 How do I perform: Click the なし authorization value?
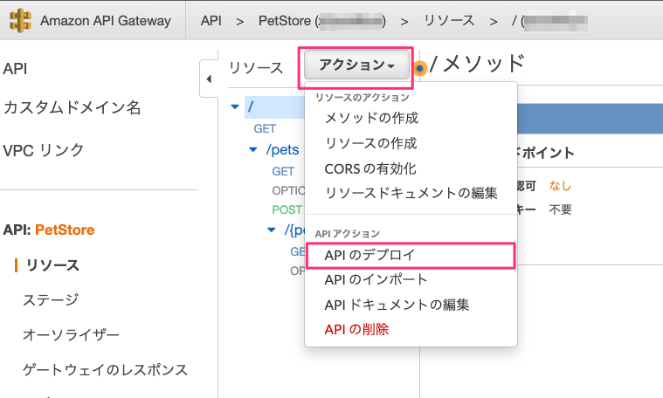point(560,186)
